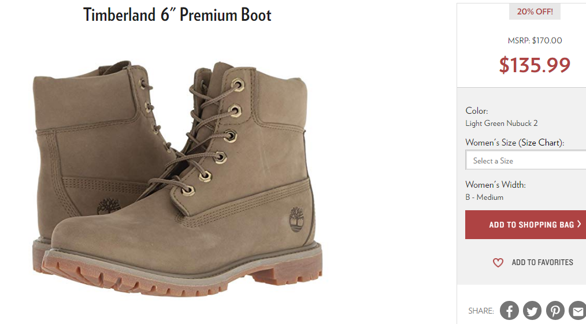Image resolution: width=586 pixels, height=324 pixels.
Task: Add the boots to the shopping bag
Action: pyautogui.click(x=526, y=224)
